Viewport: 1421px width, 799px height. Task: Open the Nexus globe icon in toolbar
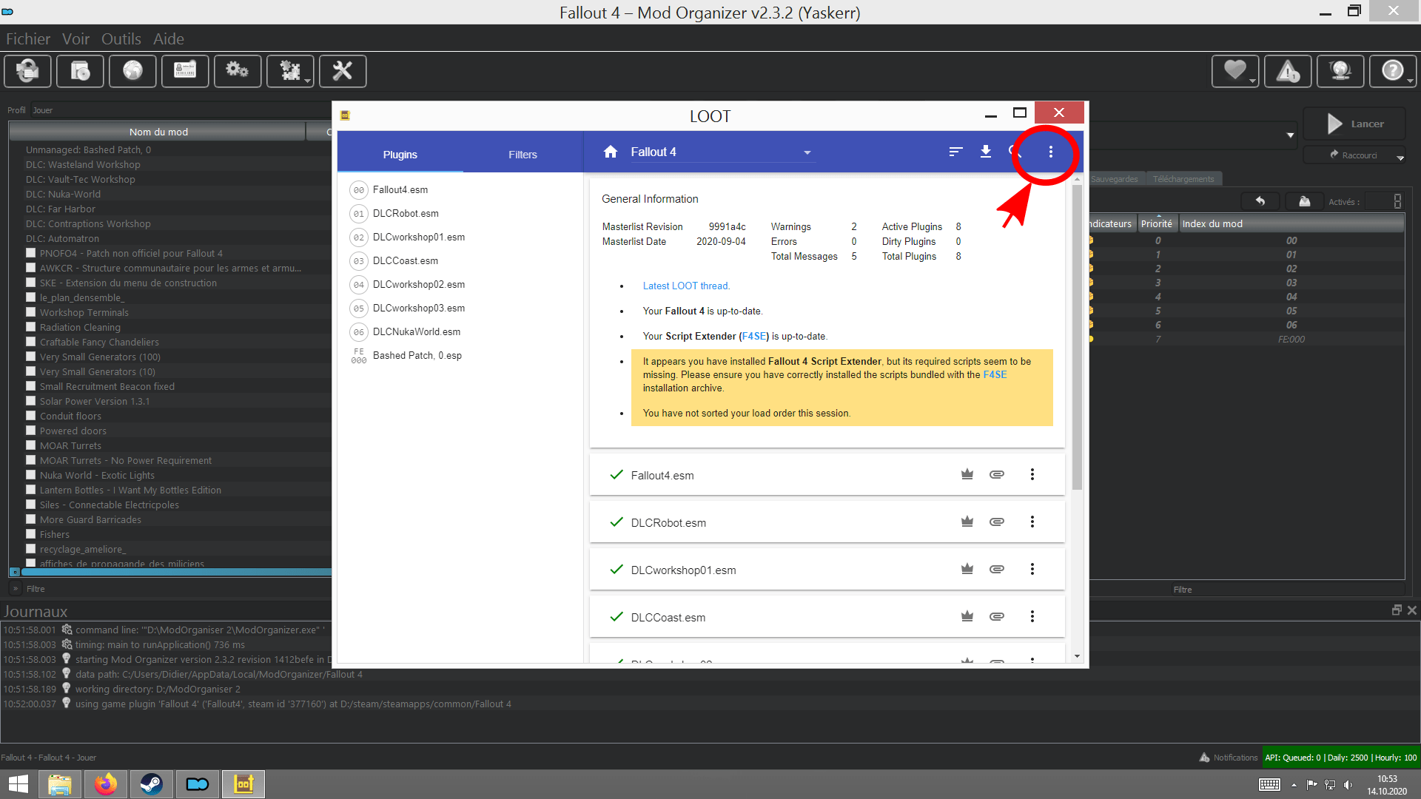[x=132, y=71]
